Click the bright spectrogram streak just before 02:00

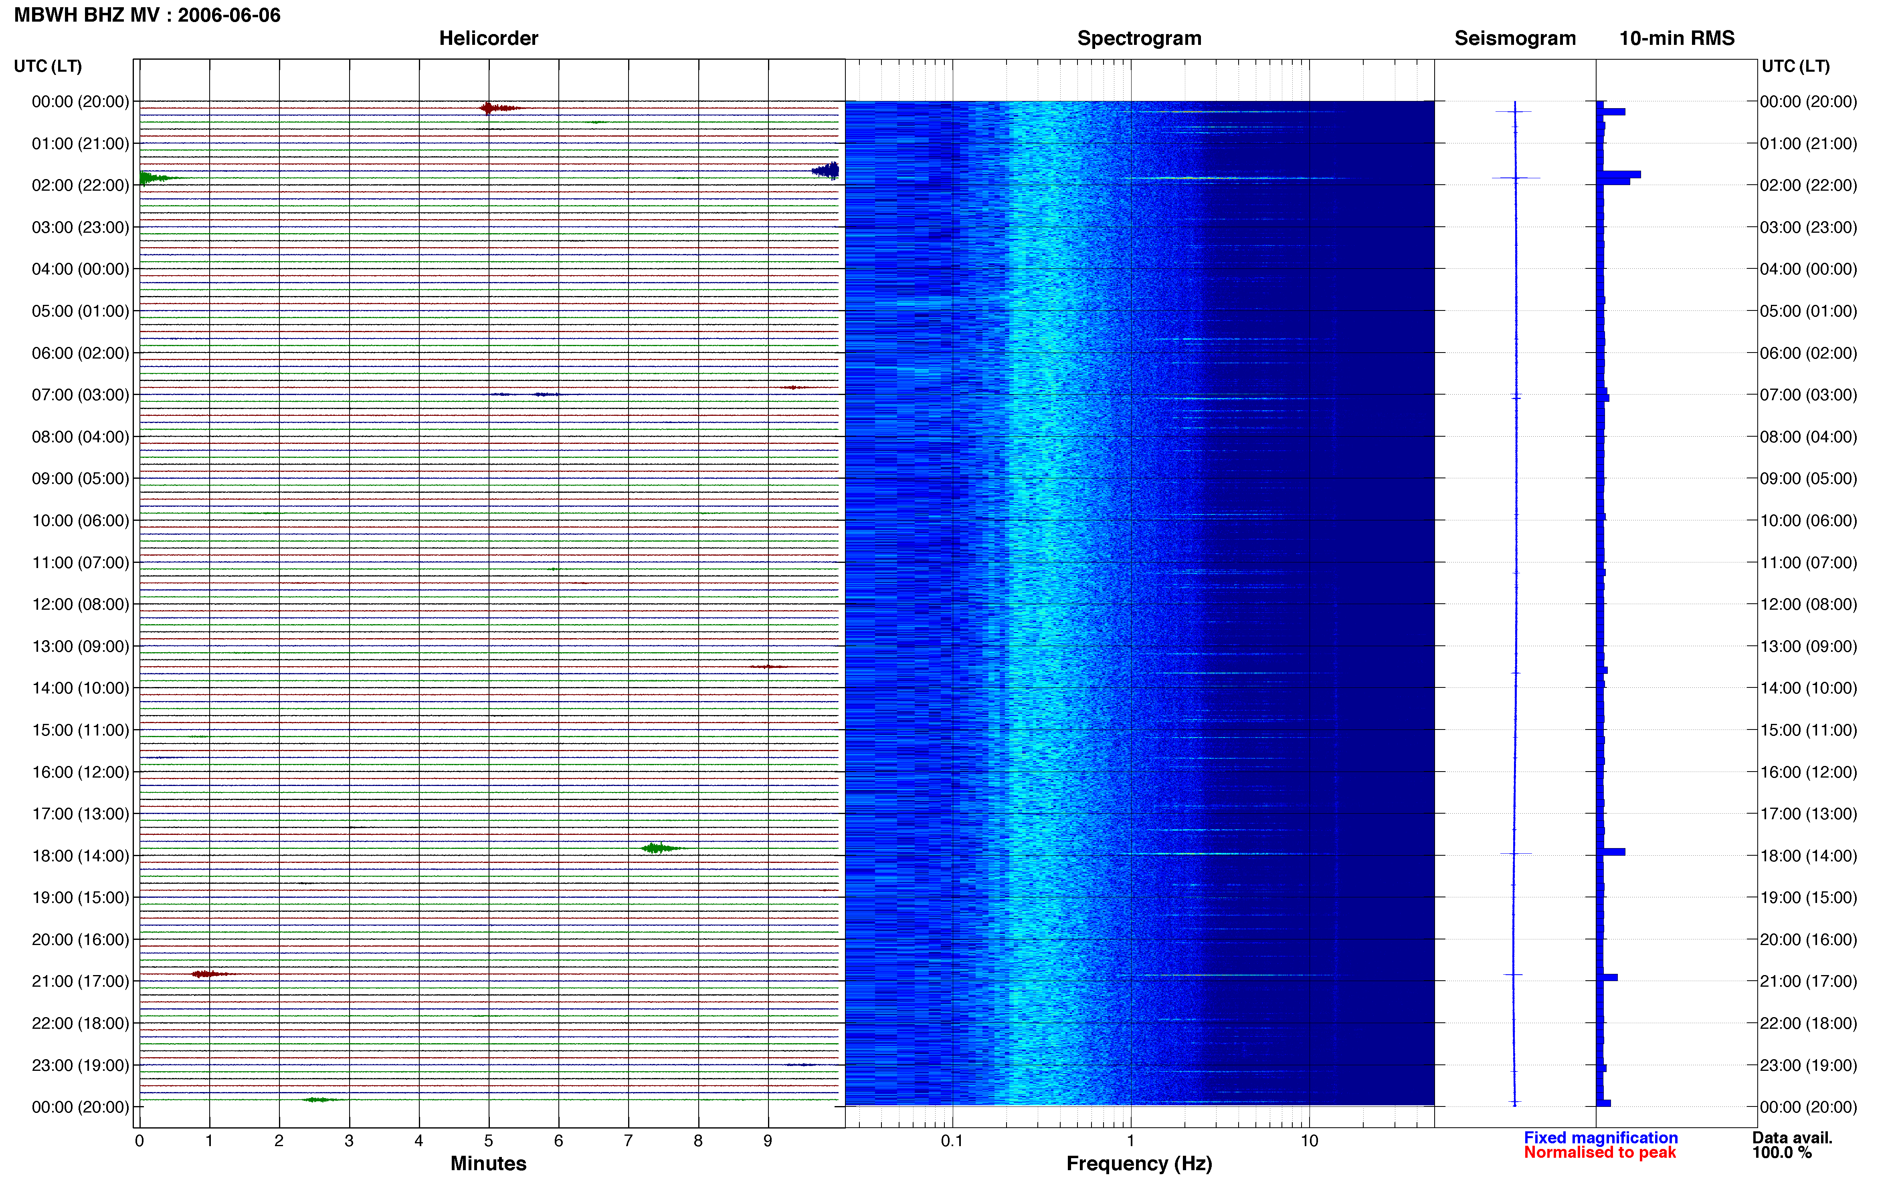point(1233,178)
